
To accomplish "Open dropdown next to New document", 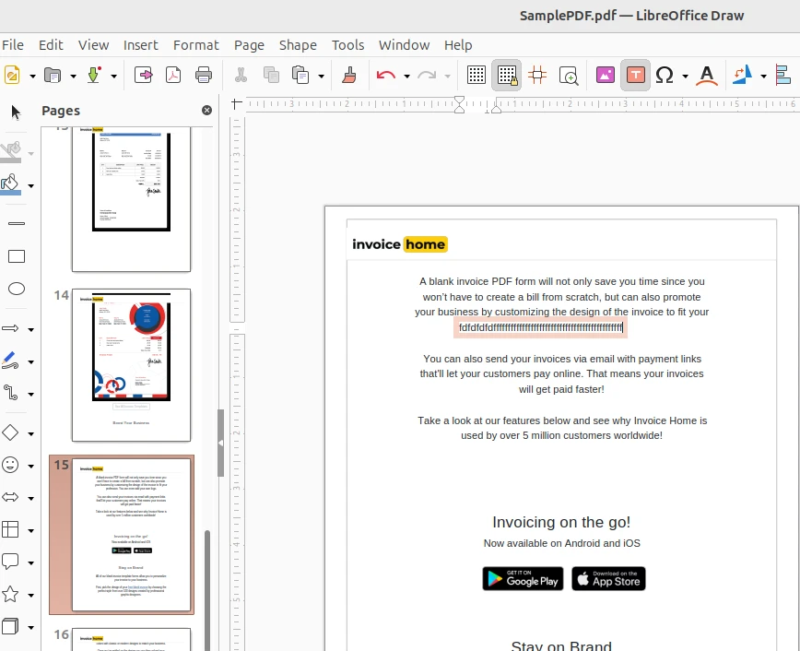I will [32, 77].
